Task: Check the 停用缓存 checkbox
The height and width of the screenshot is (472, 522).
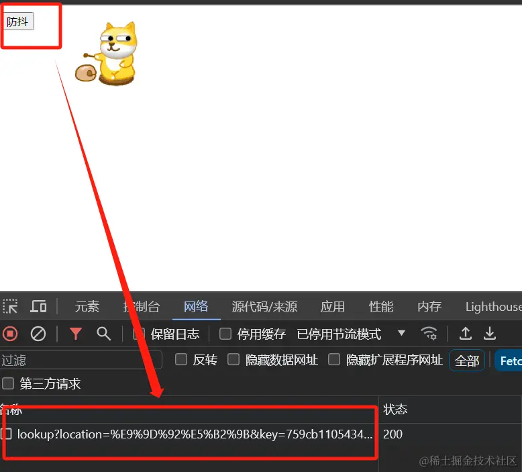Action: (x=225, y=334)
